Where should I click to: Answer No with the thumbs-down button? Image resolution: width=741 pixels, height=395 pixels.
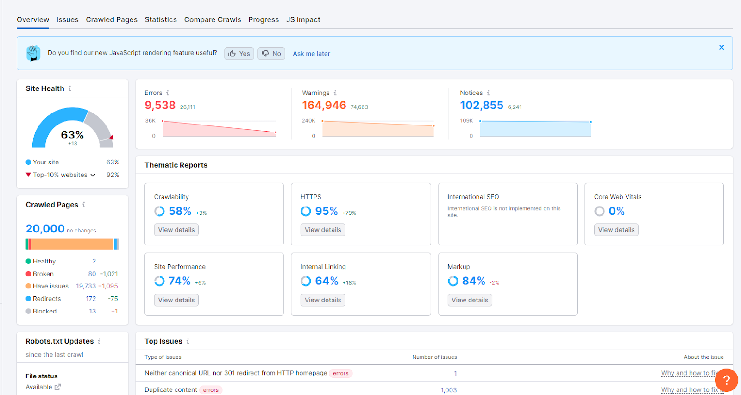point(271,54)
